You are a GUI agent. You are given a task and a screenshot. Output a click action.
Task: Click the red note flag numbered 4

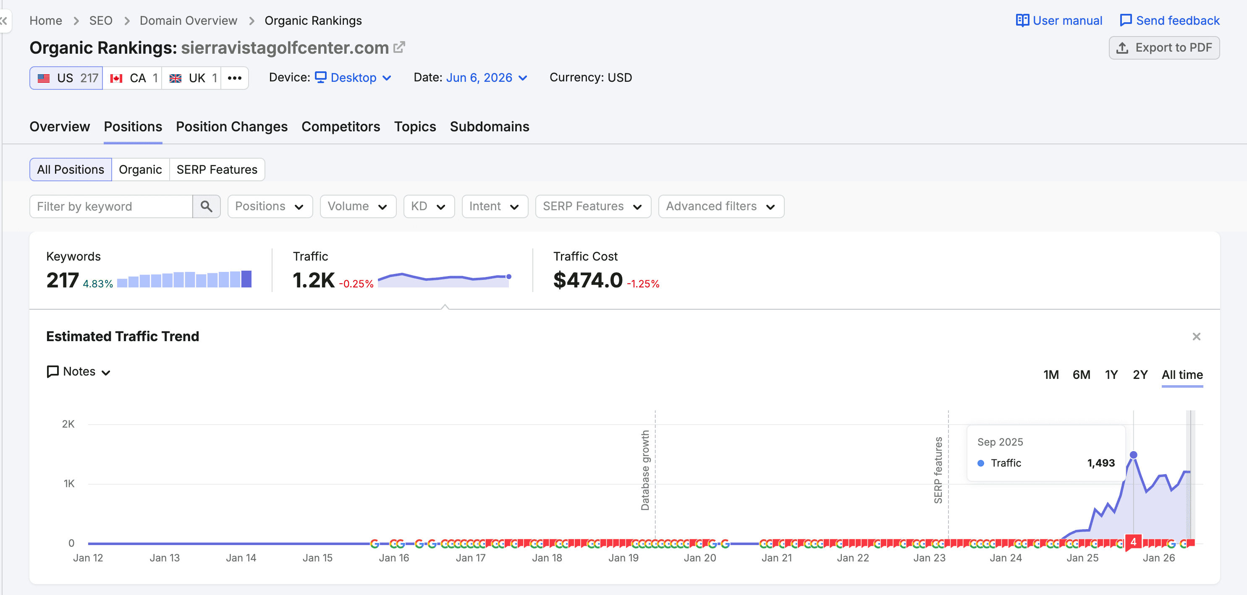tap(1133, 542)
